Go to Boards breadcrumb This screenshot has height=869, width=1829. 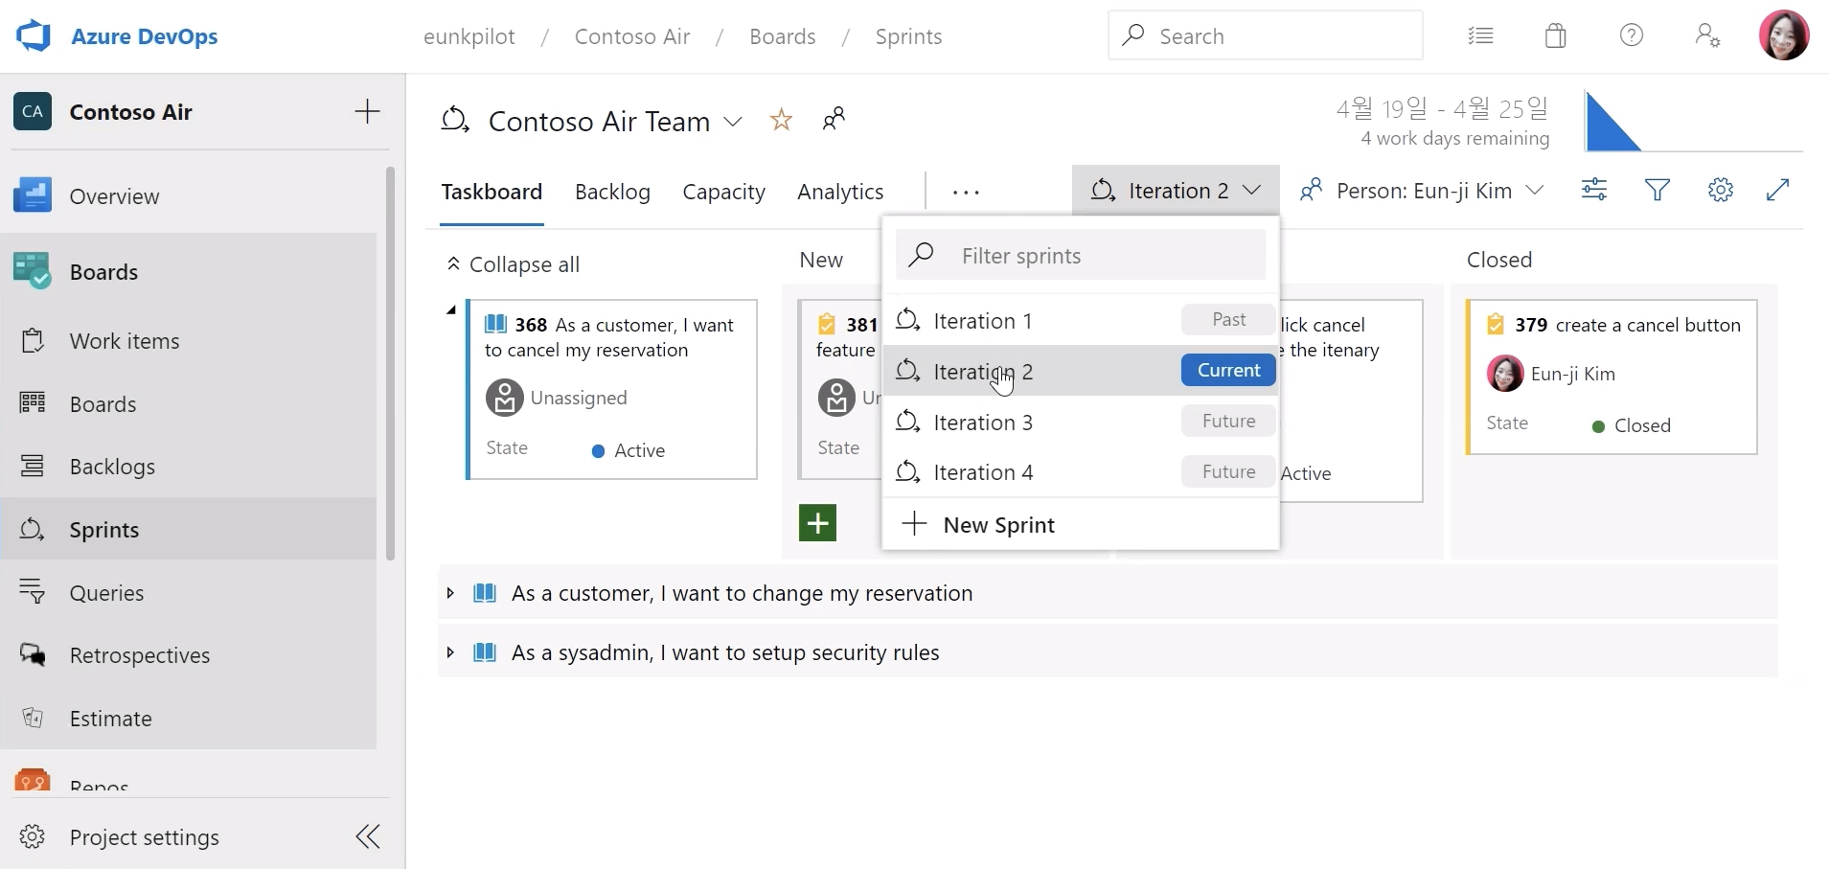(x=783, y=36)
